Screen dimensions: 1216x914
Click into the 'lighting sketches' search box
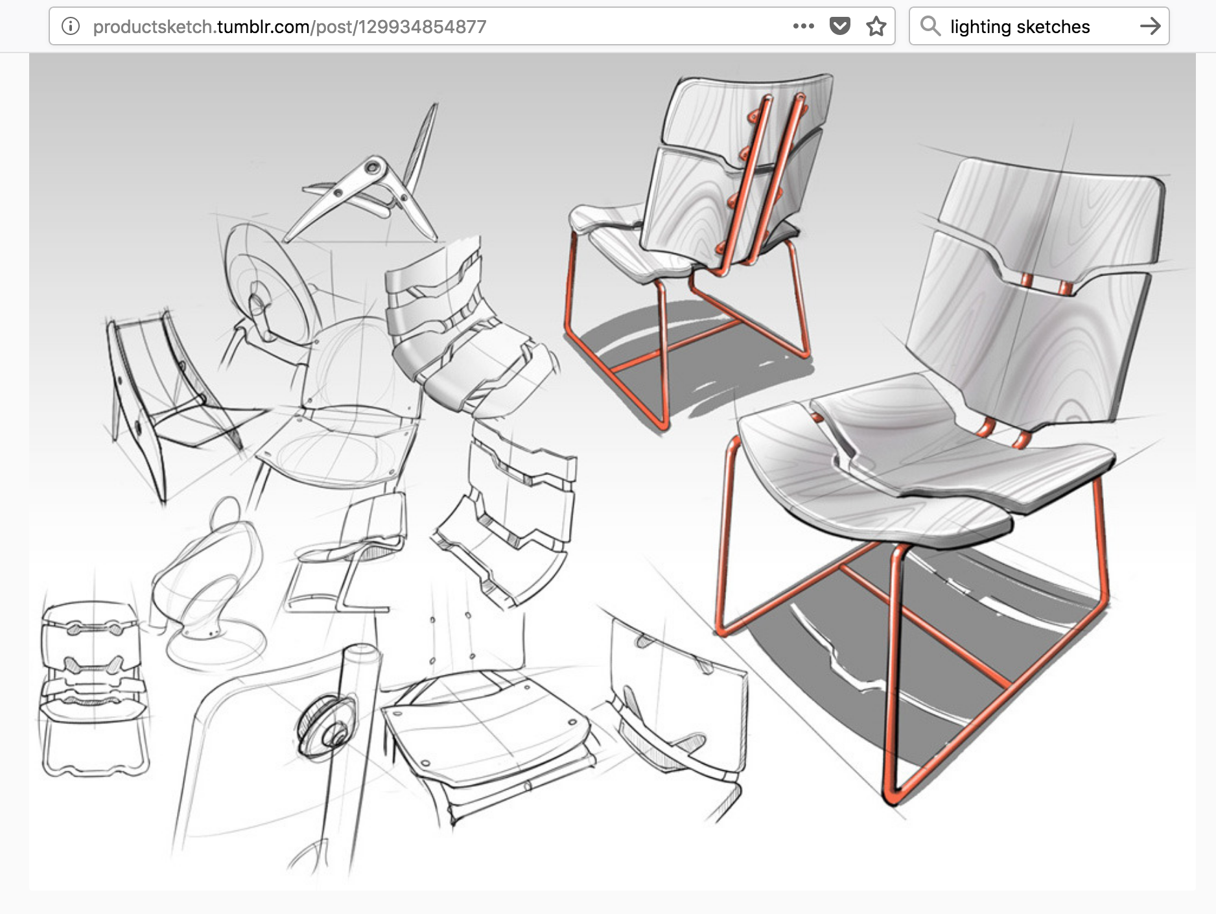click(x=1037, y=27)
